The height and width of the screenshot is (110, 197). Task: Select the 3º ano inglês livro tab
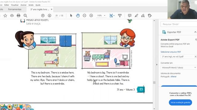coord(40,9)
